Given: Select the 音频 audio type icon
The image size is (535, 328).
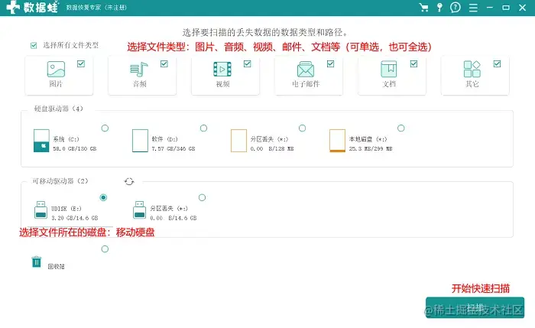Looking at the screenshot, I should click(139, 70).
